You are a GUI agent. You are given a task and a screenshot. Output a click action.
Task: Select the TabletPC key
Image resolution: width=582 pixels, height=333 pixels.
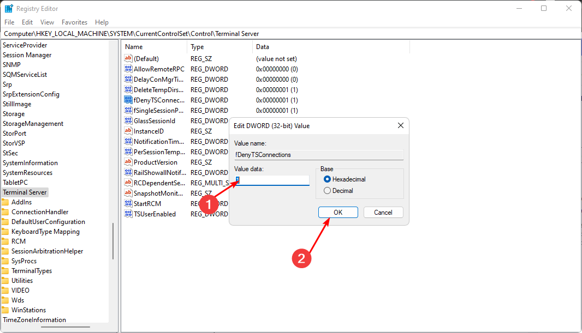(x=15, y=183)
